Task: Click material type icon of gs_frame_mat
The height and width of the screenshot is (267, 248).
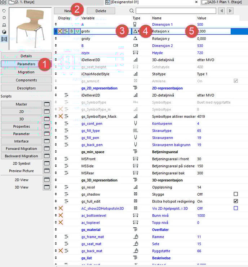Action: click(136, 237)
